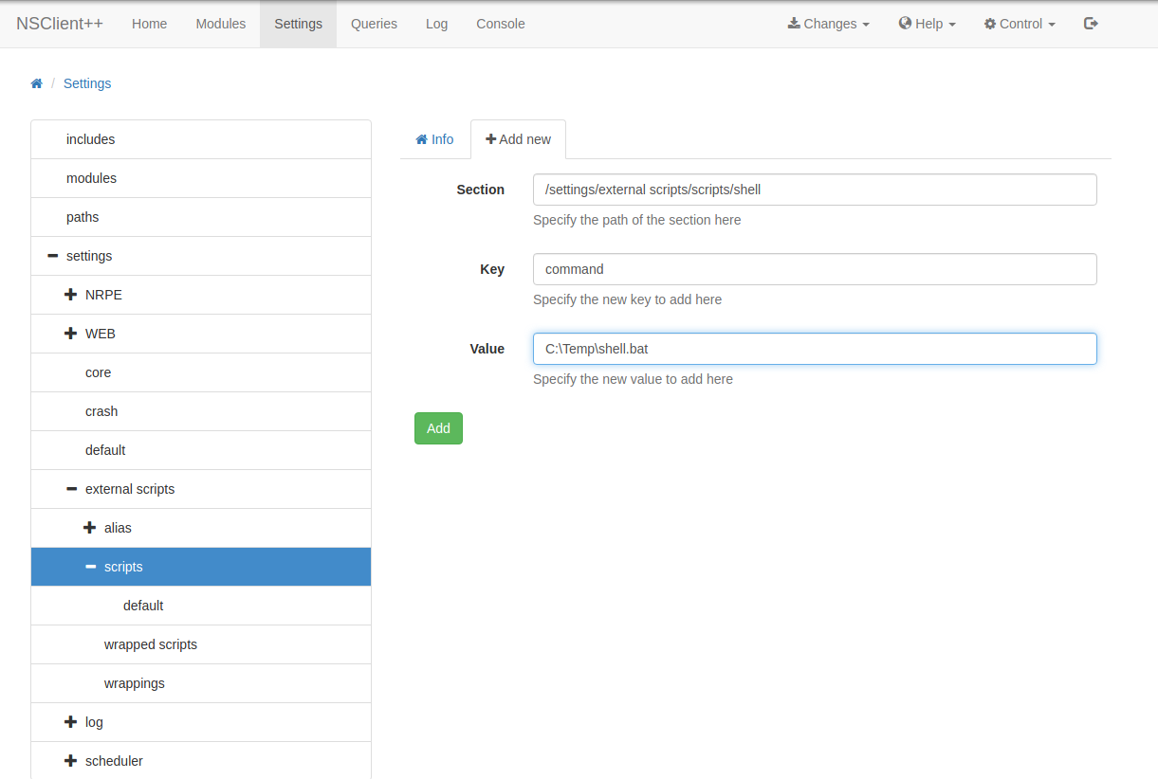
Task: Collapse the settings tree node
Action: pyautogui.click(x=52, y=256)
